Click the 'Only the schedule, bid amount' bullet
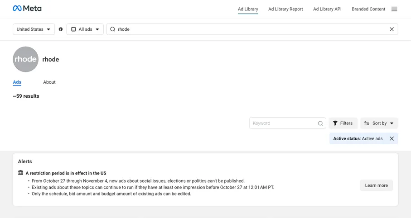 pyautogui.click(x=111, y=194)
